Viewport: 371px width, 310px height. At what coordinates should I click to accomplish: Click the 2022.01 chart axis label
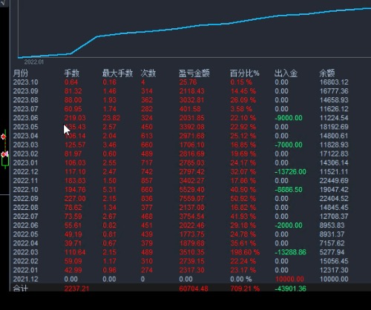pyautogui.click(x=34, y=62)
